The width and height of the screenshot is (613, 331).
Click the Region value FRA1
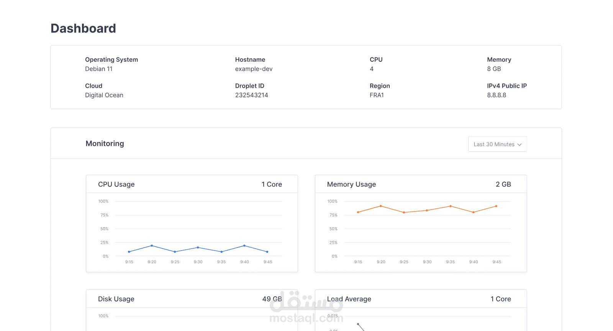point(377,95)
